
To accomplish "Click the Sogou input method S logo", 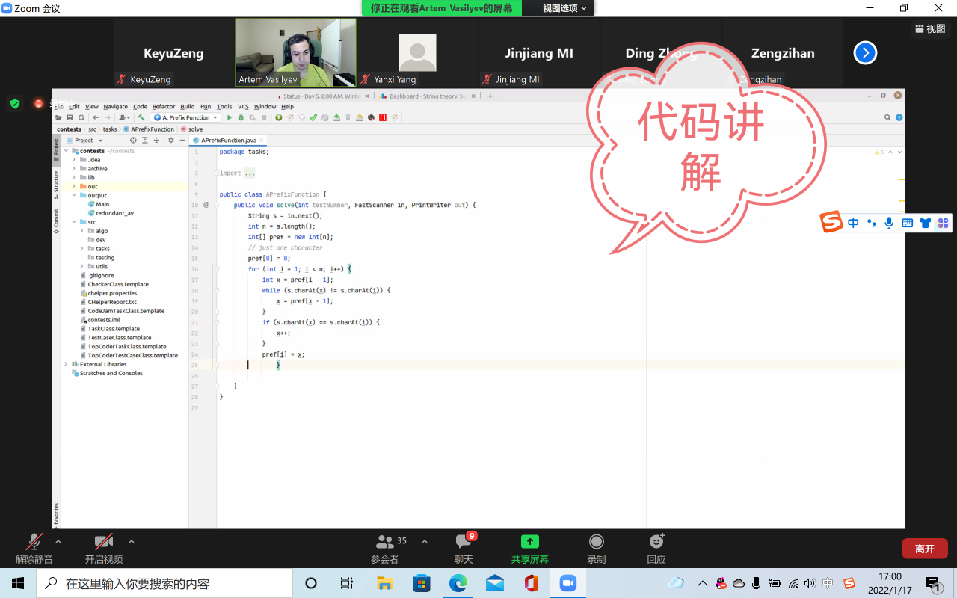I will click(831, 223).
